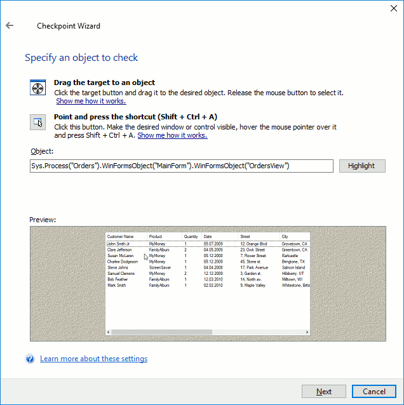The image size is (404, 405).
Task: Click the target crosshair drag icon
Action: coord(37,88)
